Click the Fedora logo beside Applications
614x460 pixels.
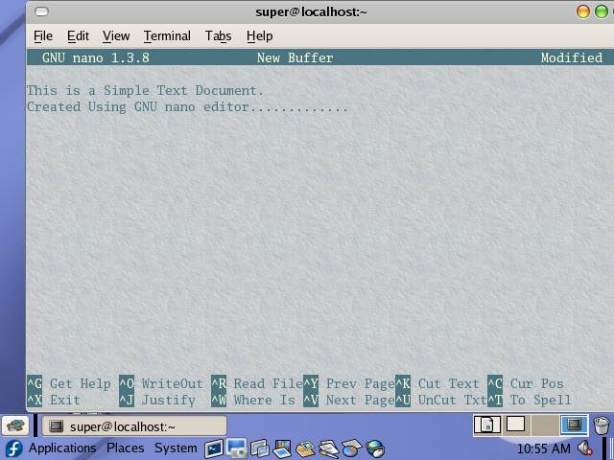pyautogui.click(x=13, y=448)
